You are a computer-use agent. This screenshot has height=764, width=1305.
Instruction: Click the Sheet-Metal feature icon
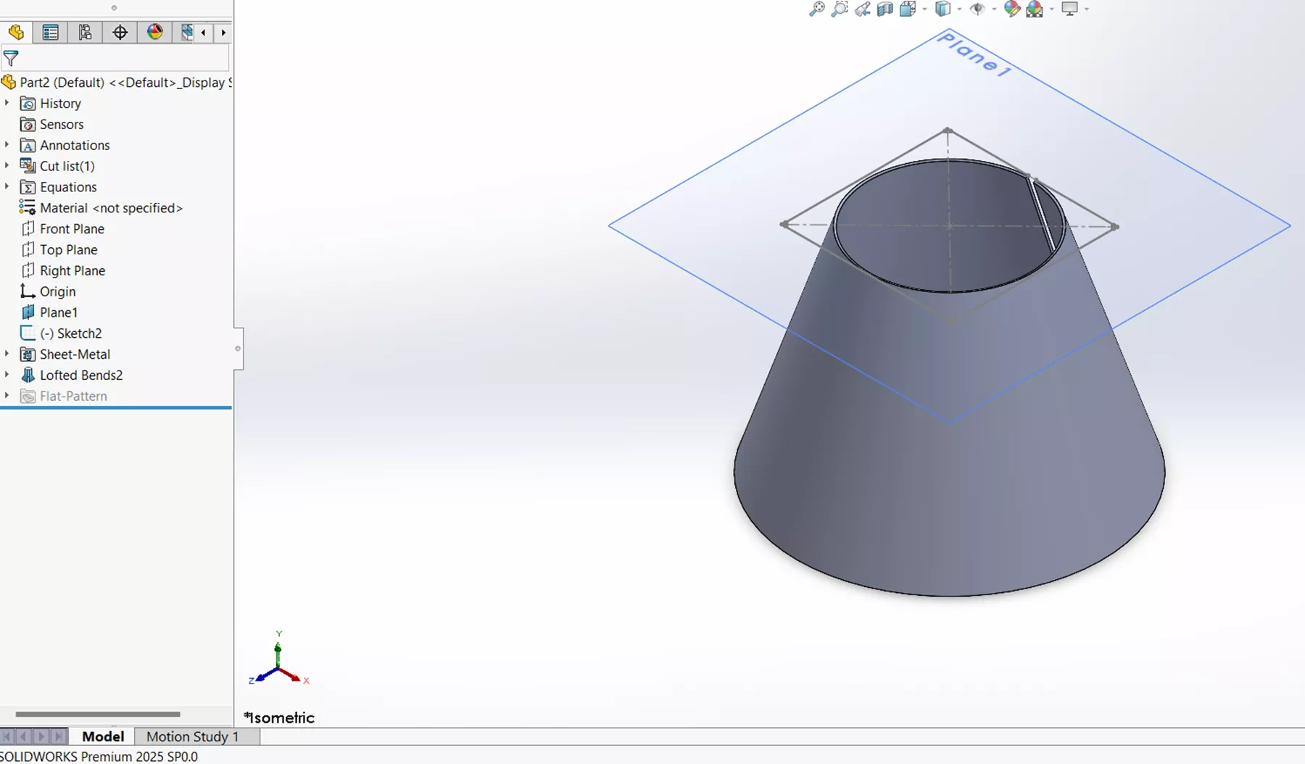point(28,354)
